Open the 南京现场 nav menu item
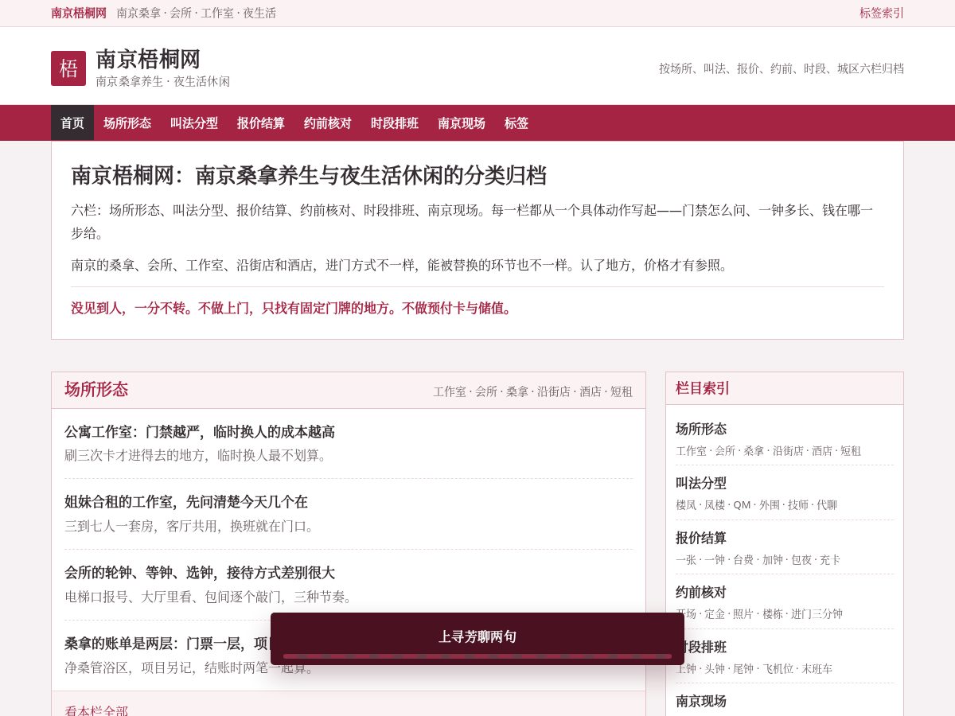The height and width of the screenshot is (716, 955). point(462,123)
